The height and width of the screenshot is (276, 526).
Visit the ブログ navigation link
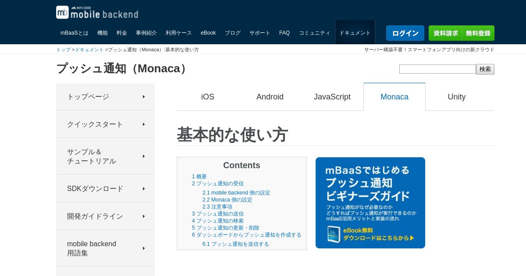pos(233,33)
